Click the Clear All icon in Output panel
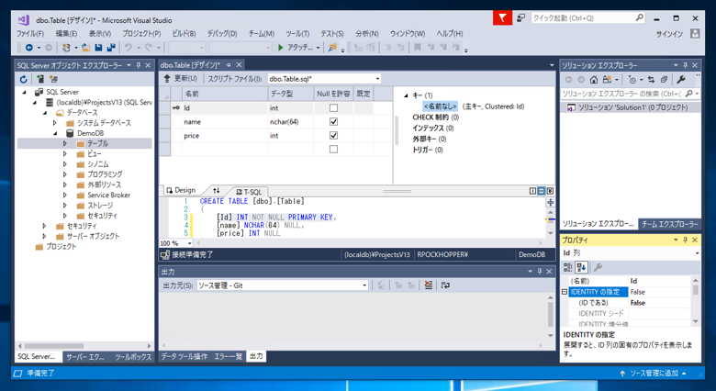 click(x=429, y=285)
